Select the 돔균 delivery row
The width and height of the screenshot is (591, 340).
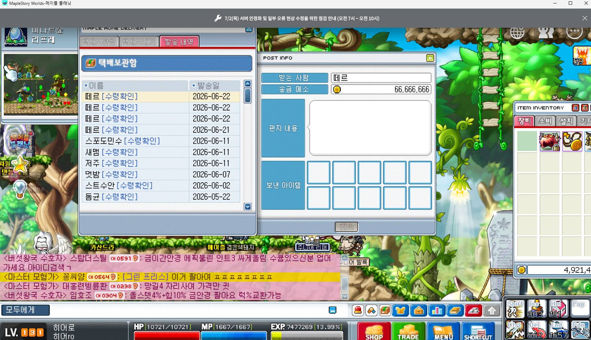(161, 197)
